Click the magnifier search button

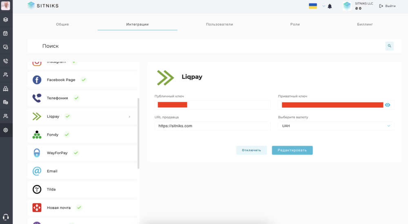pos(389,46)
